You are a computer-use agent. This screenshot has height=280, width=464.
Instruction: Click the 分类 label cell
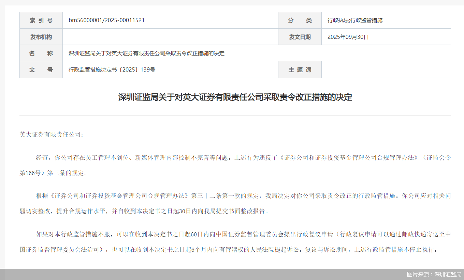coord(300,20)
